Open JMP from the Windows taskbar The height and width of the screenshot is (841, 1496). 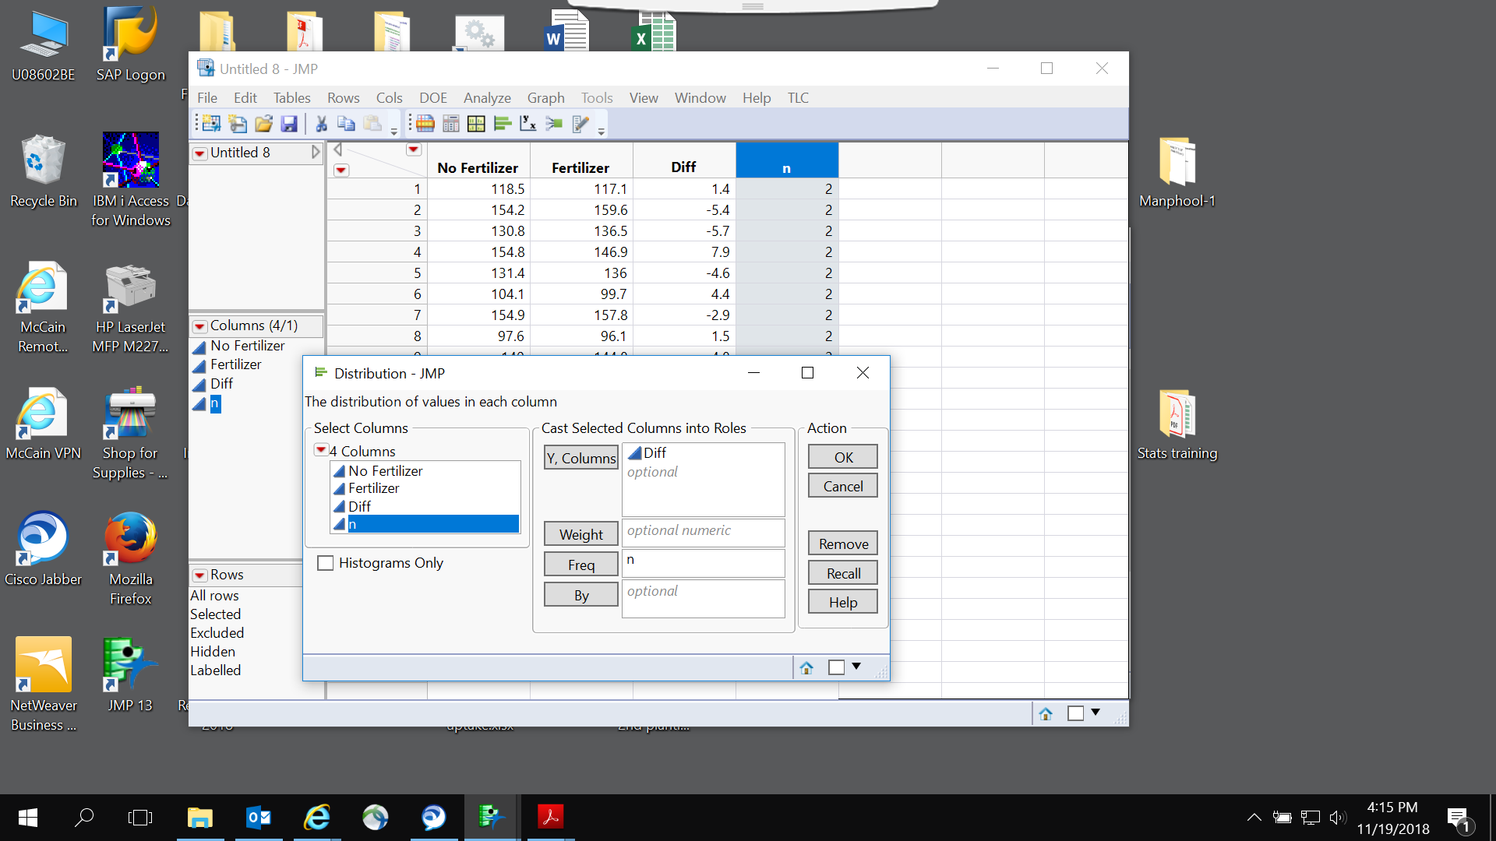click(491, 817)
